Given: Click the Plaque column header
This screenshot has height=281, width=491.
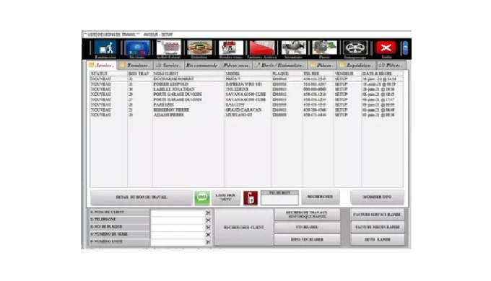Looking at the screenshot, I should (287, 73).
